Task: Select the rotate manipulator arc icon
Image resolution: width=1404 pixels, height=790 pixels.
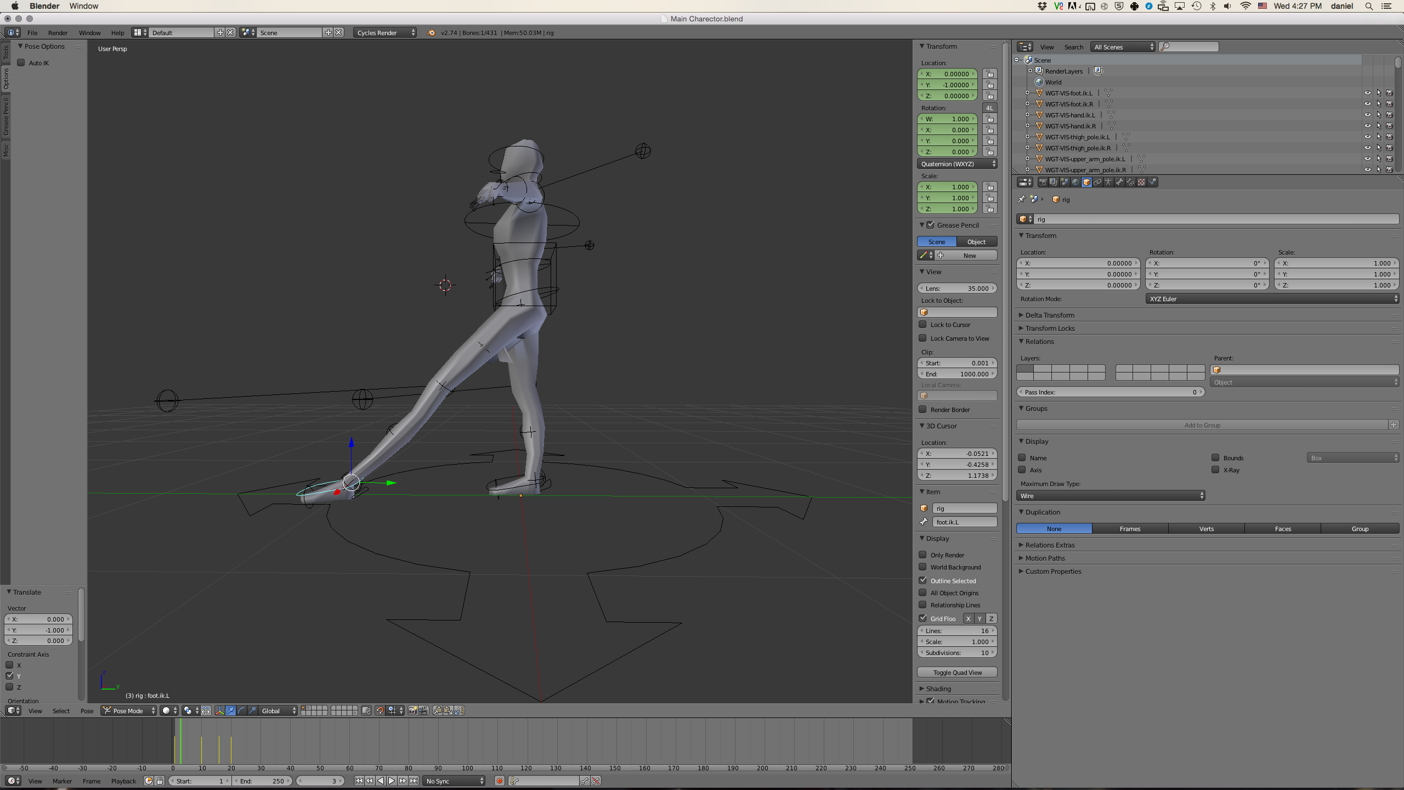Action: 241,711
